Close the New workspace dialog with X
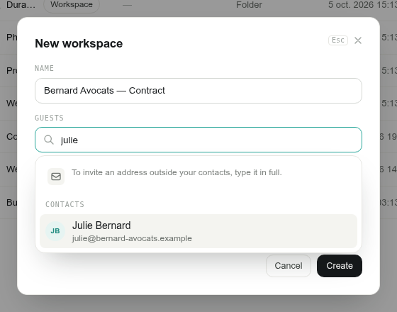Screen dimensions: 397x312 pyautogui.click(x=358, y=40)
